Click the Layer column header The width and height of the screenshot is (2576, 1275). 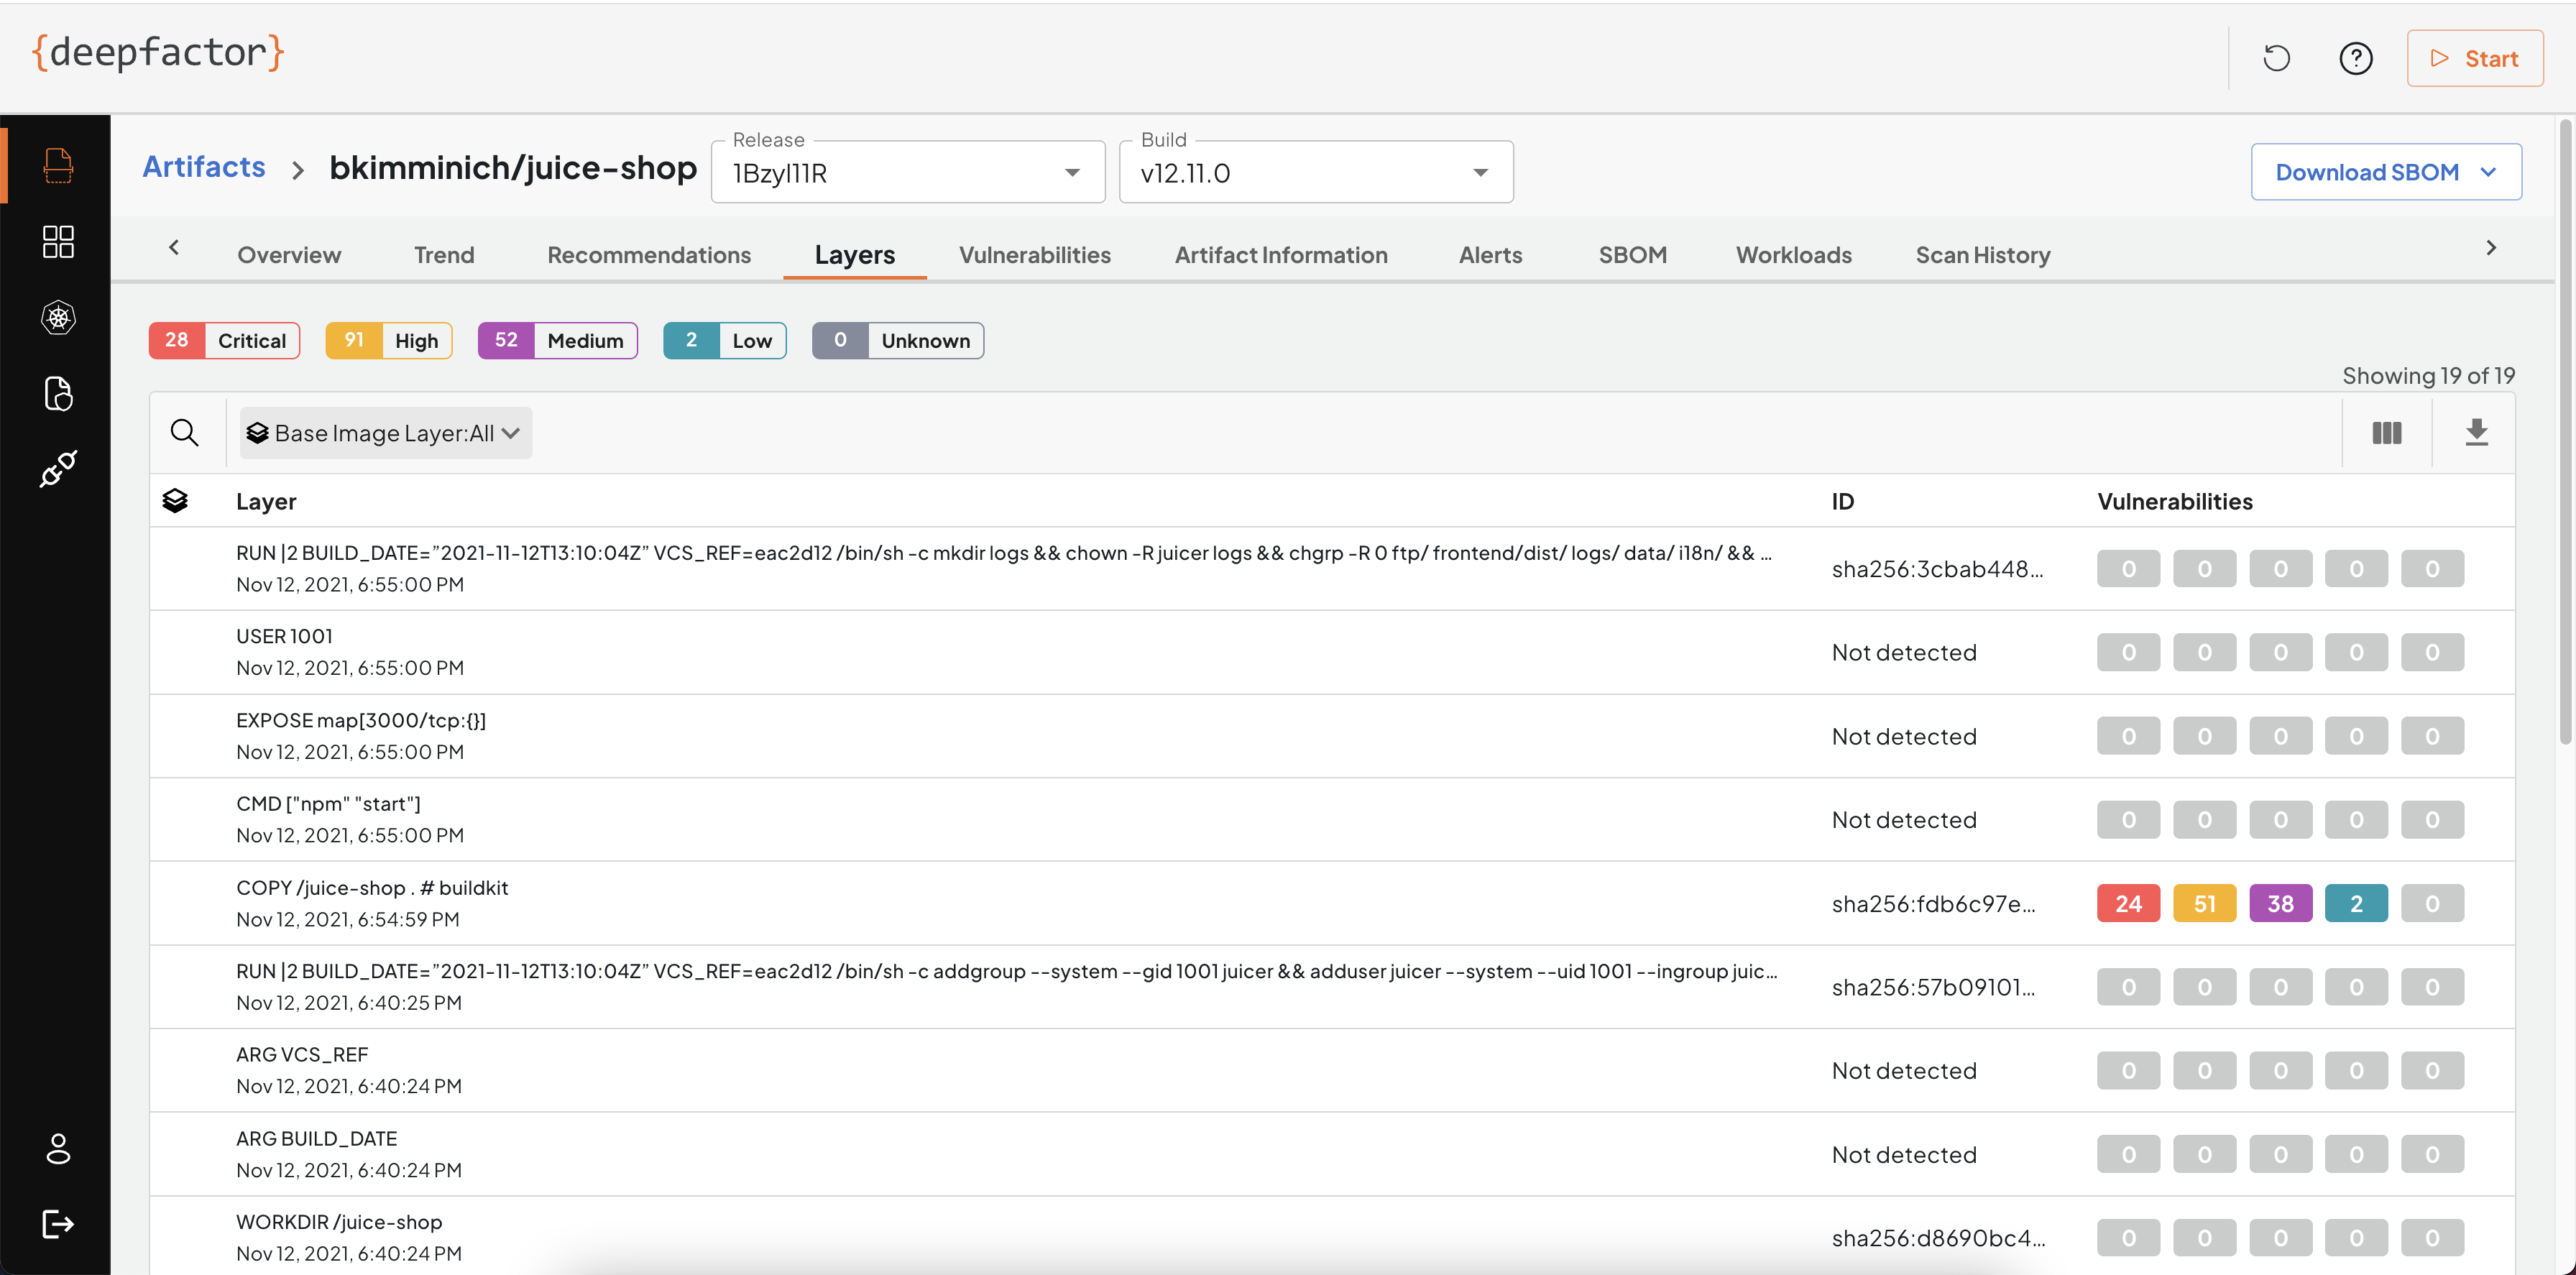coord(266,501)
